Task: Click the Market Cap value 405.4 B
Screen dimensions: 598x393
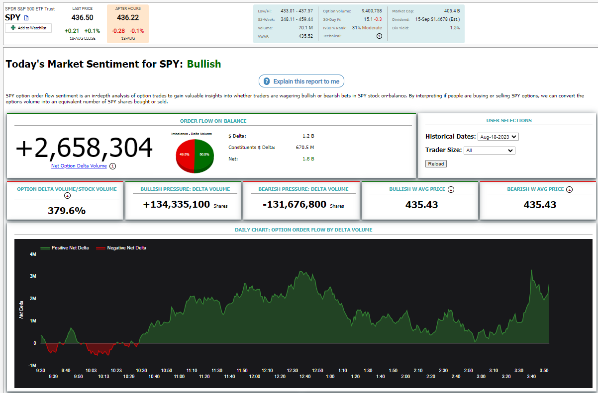Action: point(451,11)
